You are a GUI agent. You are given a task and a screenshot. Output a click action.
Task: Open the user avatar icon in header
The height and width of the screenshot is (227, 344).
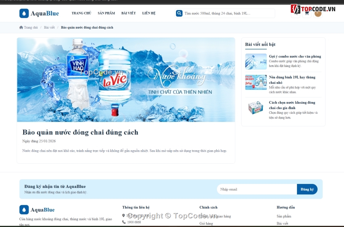(x=318, y=13)
